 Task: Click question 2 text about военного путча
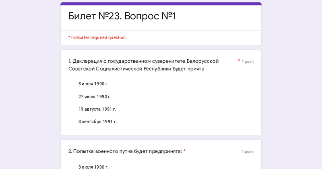coord(125,151)
